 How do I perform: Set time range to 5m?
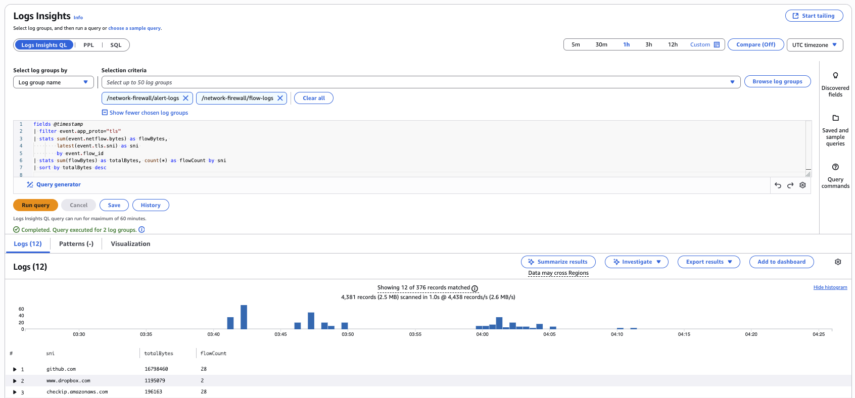click(576, 44)
